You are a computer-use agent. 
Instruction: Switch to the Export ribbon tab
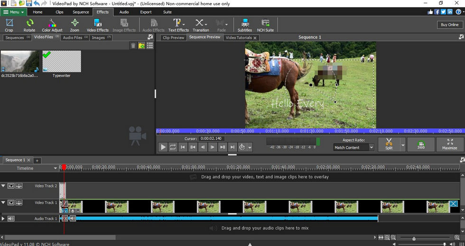pyautogui.click(x=146, y=12)
